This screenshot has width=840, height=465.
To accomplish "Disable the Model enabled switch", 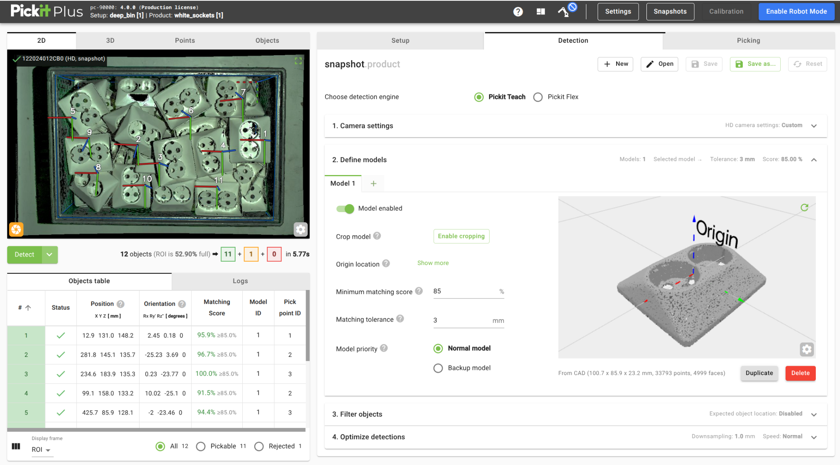I will coord(345,209).
